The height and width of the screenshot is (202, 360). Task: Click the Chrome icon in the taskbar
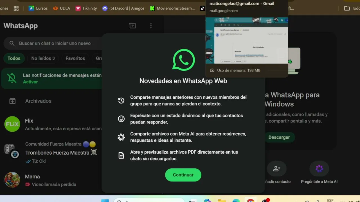pos(250,200)
